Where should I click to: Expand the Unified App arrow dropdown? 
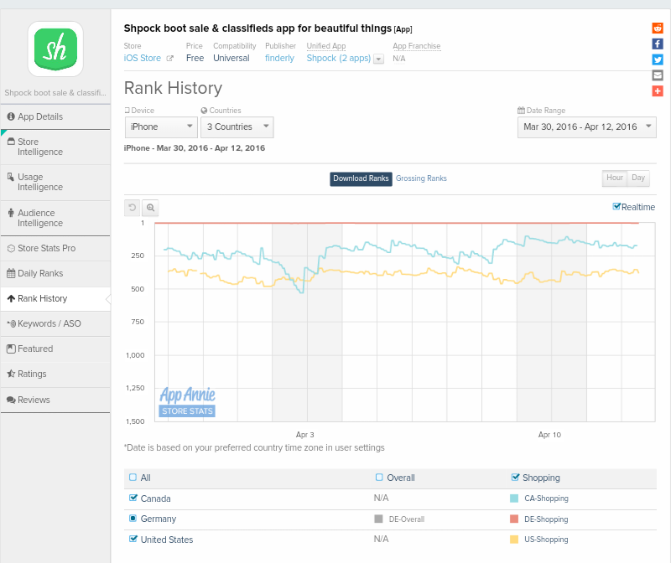378,59
